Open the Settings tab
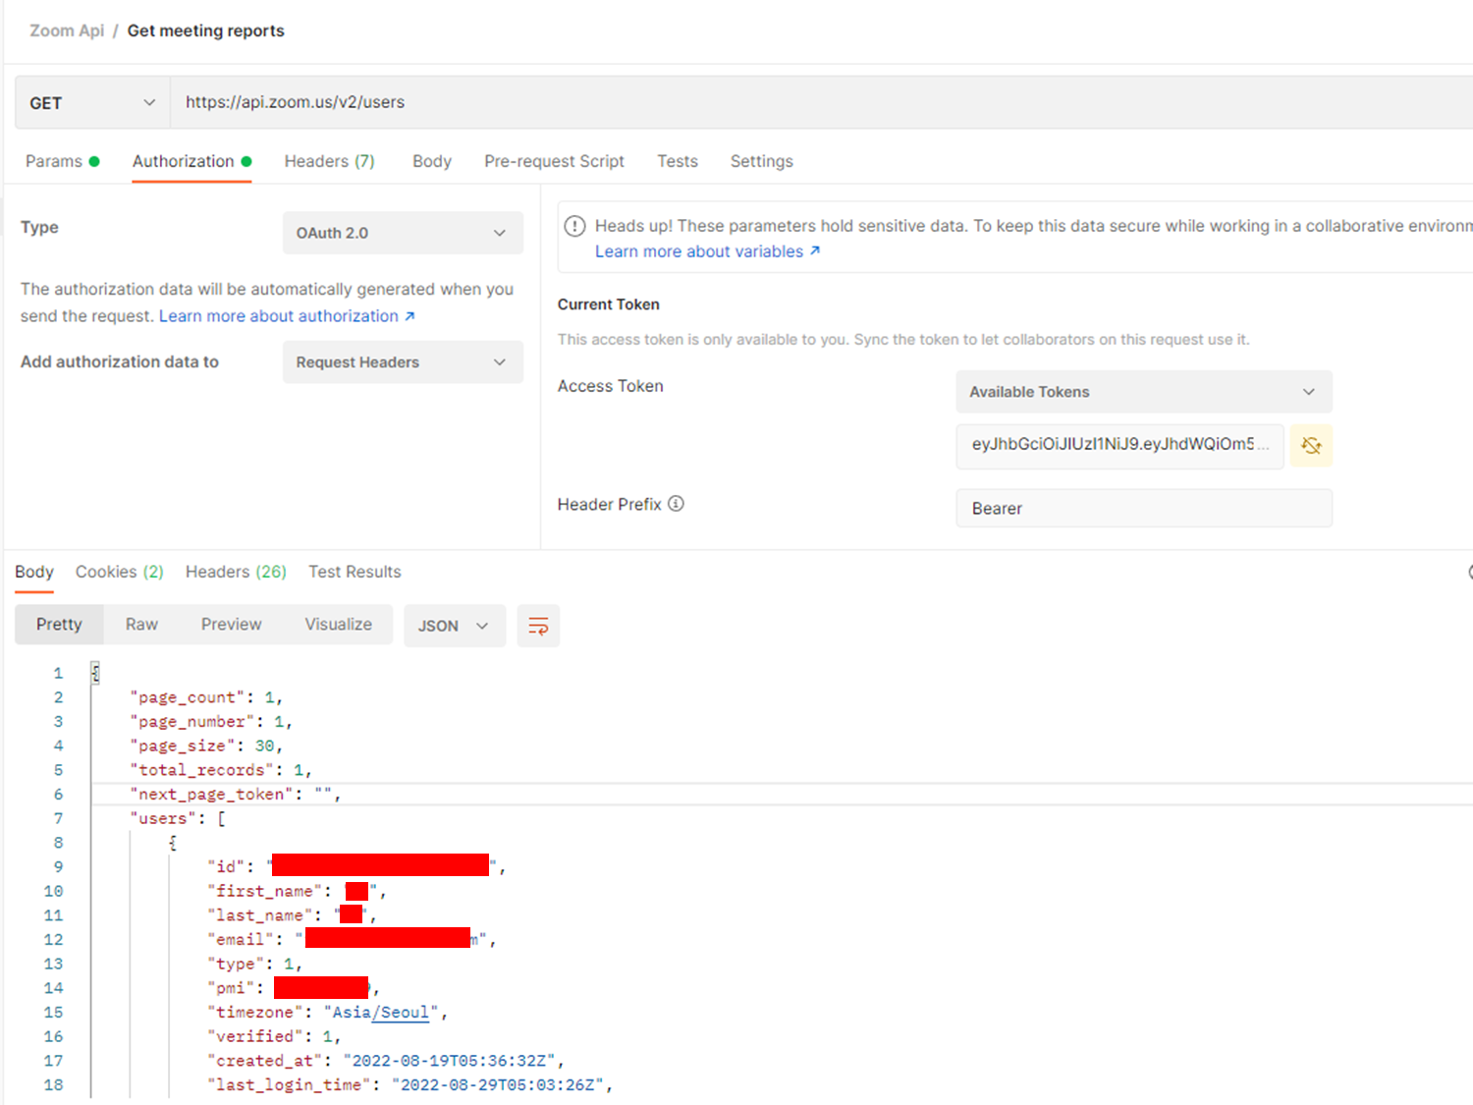This screenshot has height=1105, width=1473. 761,161
